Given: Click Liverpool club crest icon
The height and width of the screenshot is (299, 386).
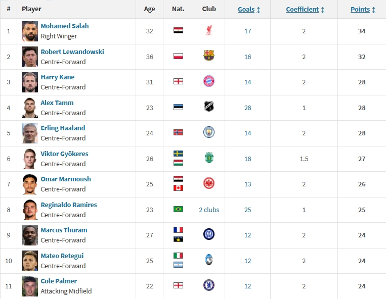Looking at the screenshot, I should [208, 31].
